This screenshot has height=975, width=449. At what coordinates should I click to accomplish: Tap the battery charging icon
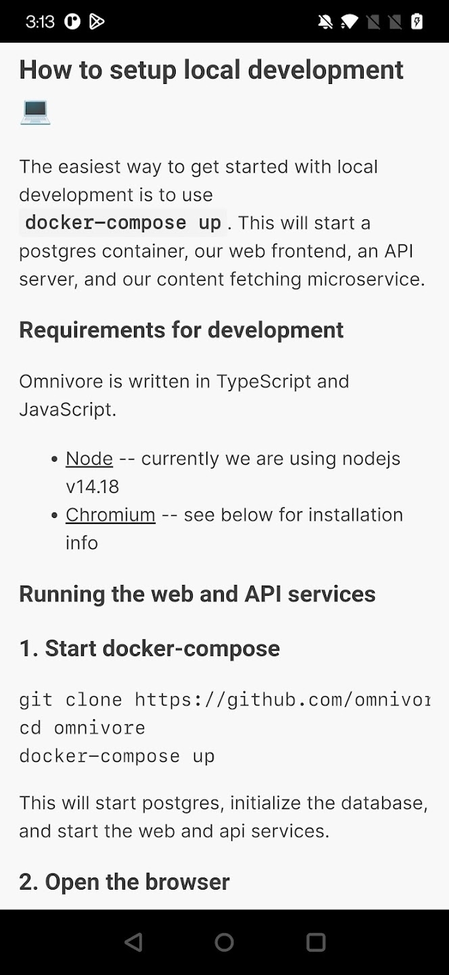coord(417,22)
